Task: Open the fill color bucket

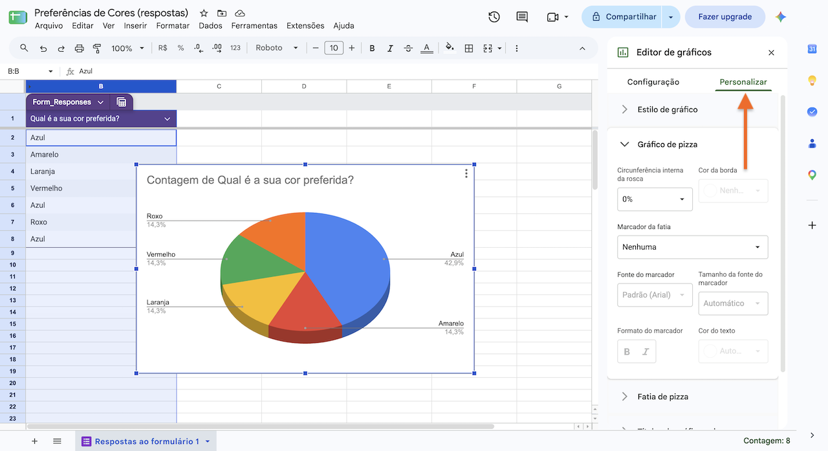Action: (450, 48)
